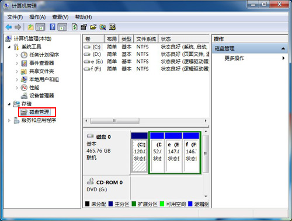Select 存储 in the tree
292x221 pixels.
pos(26,104)
